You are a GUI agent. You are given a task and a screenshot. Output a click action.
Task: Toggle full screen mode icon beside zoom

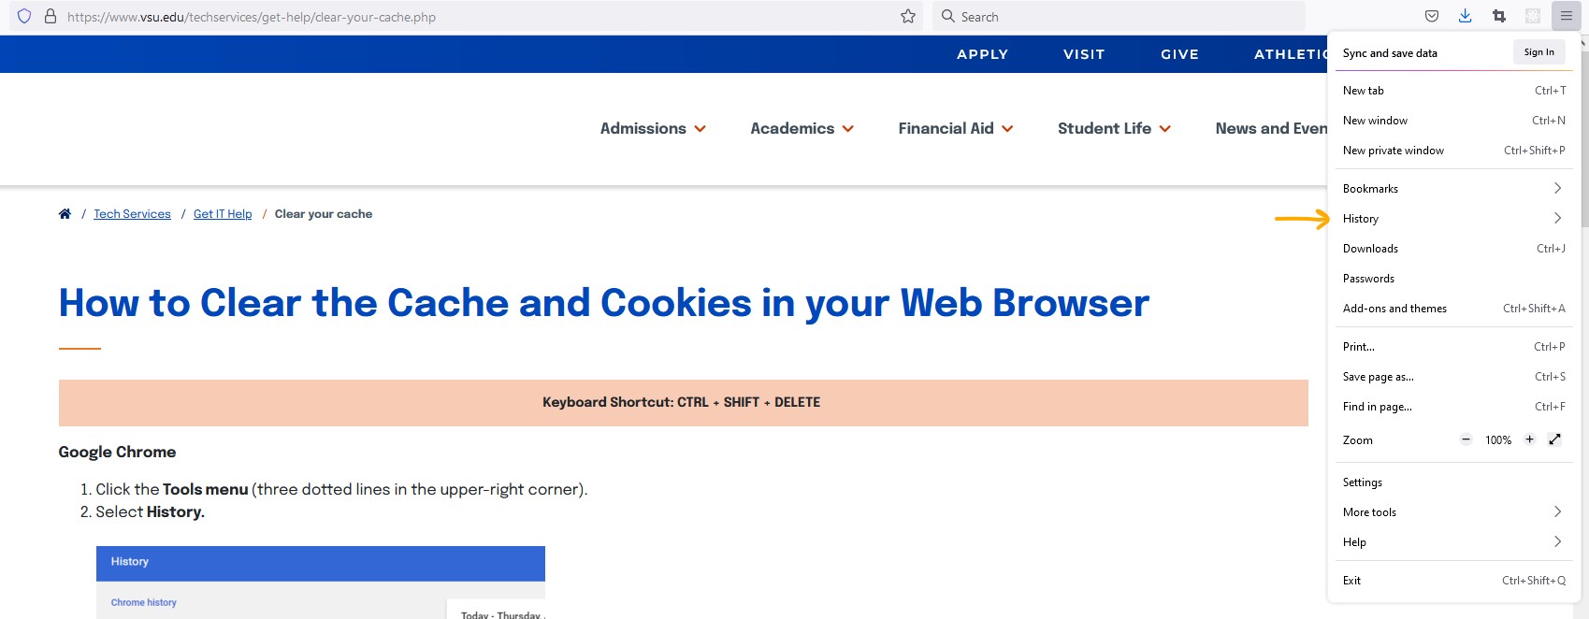(x=1555, y=439)
